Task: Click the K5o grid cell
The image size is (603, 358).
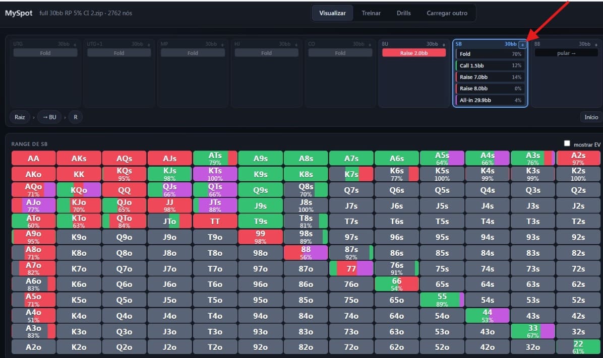Action: pos(79,300)
